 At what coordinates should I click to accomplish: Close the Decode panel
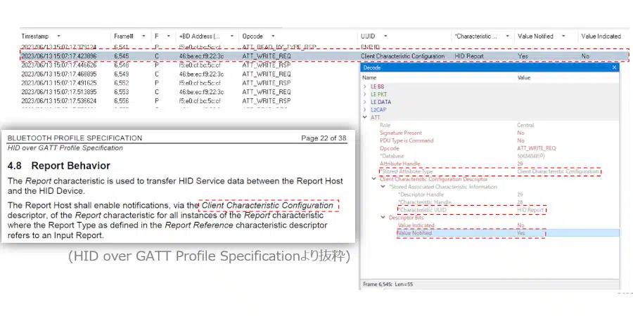pyautogui.click(x=614, y=67)
